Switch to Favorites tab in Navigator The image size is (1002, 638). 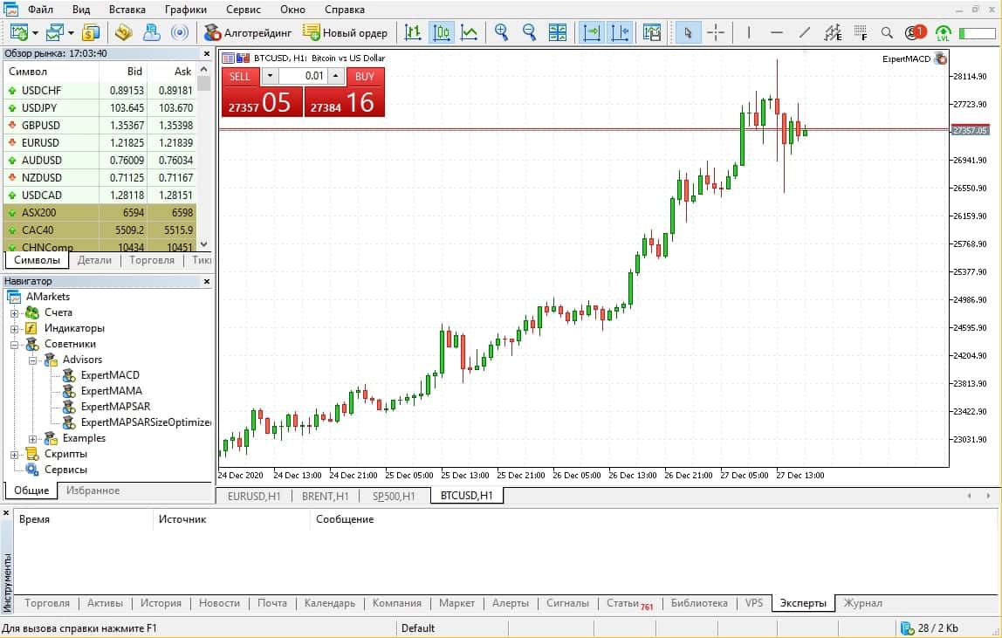click(93, 491)
